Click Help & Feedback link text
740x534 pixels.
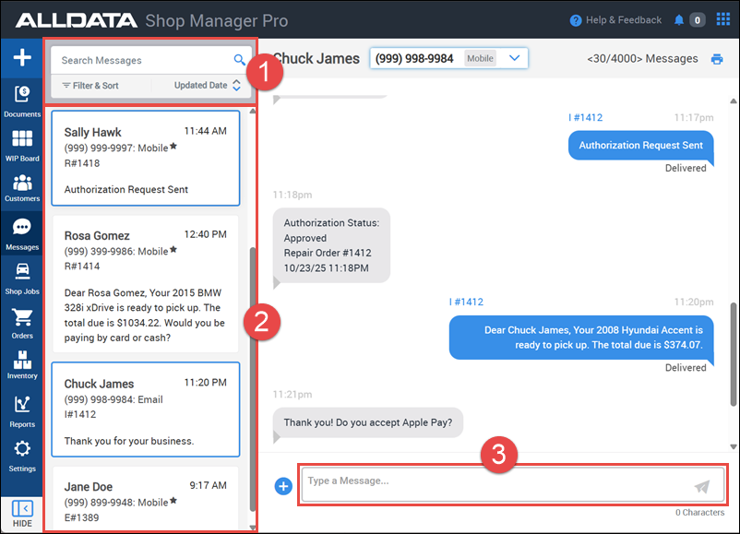(x=624, y=19)
